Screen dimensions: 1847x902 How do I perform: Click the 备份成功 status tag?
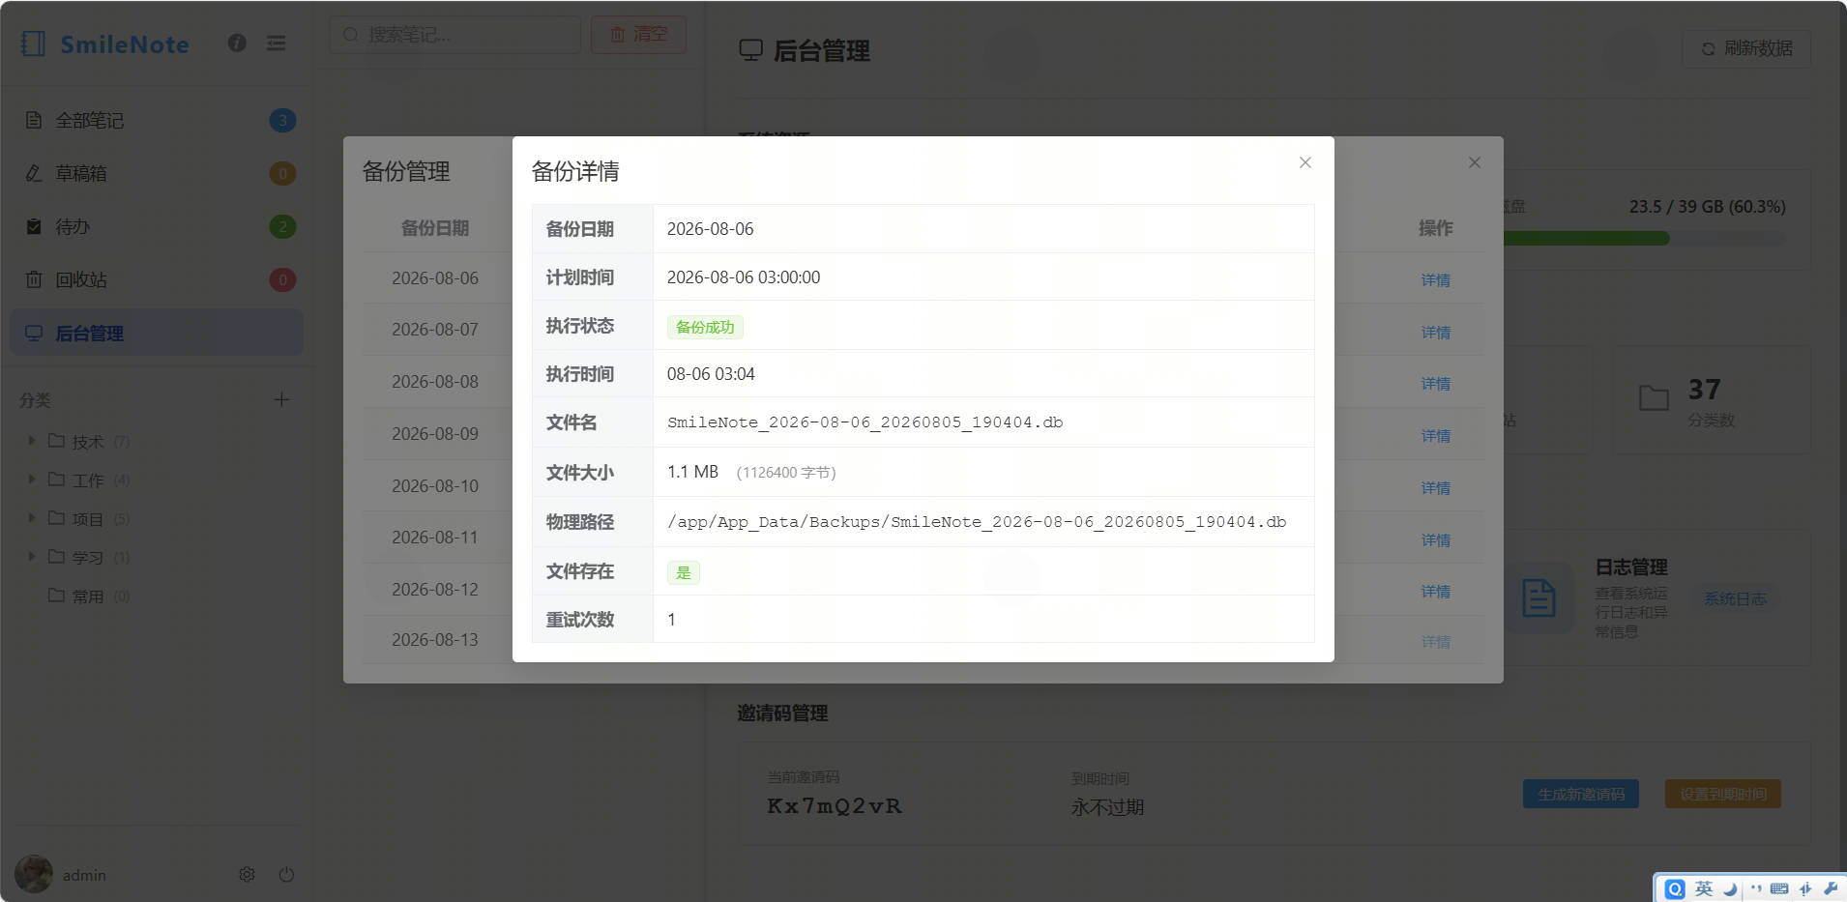[x=705, y=327]
